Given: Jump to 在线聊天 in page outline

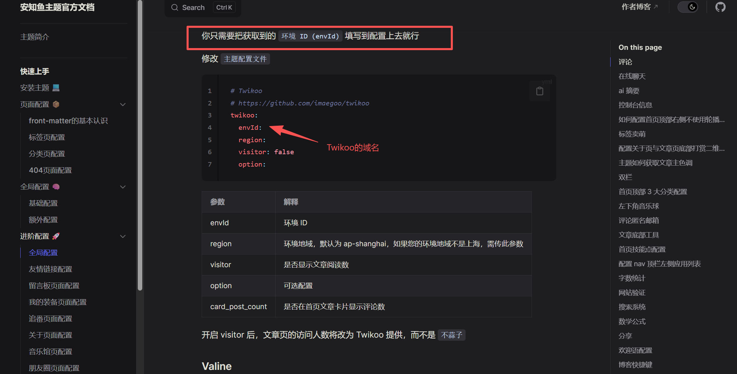Looking at the screenshot, I should pos(632,76).
